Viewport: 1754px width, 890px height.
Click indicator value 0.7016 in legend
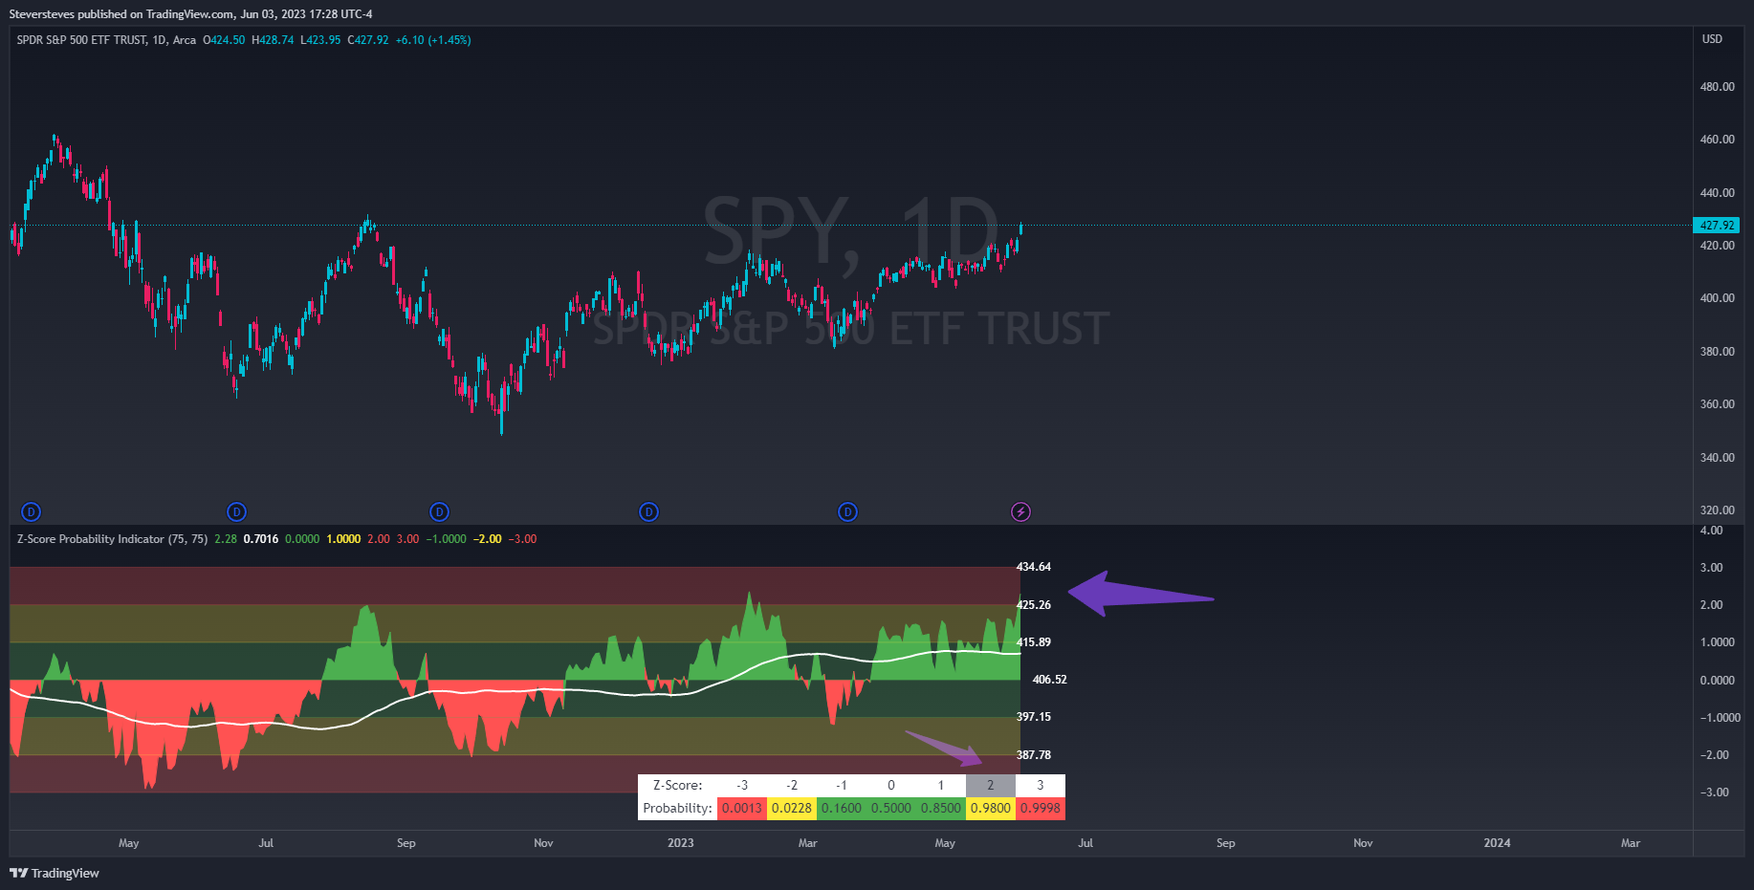click(x=261, y=539)
